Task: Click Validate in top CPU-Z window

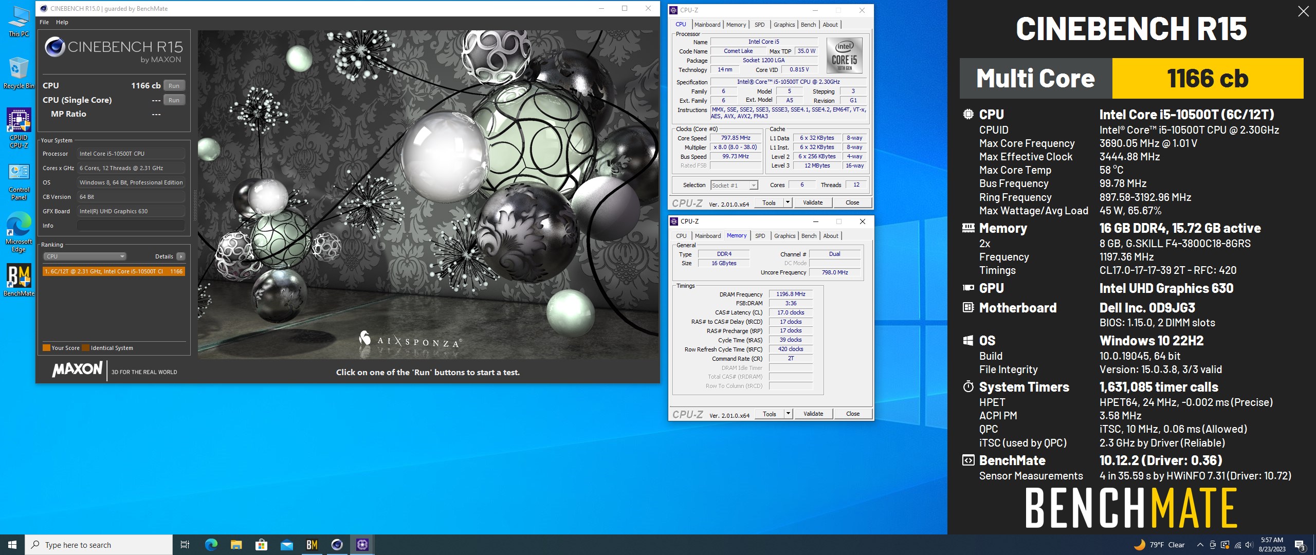Action: click(813, 202)
